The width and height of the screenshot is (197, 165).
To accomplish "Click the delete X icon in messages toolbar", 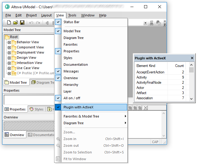I will [146, 108].
